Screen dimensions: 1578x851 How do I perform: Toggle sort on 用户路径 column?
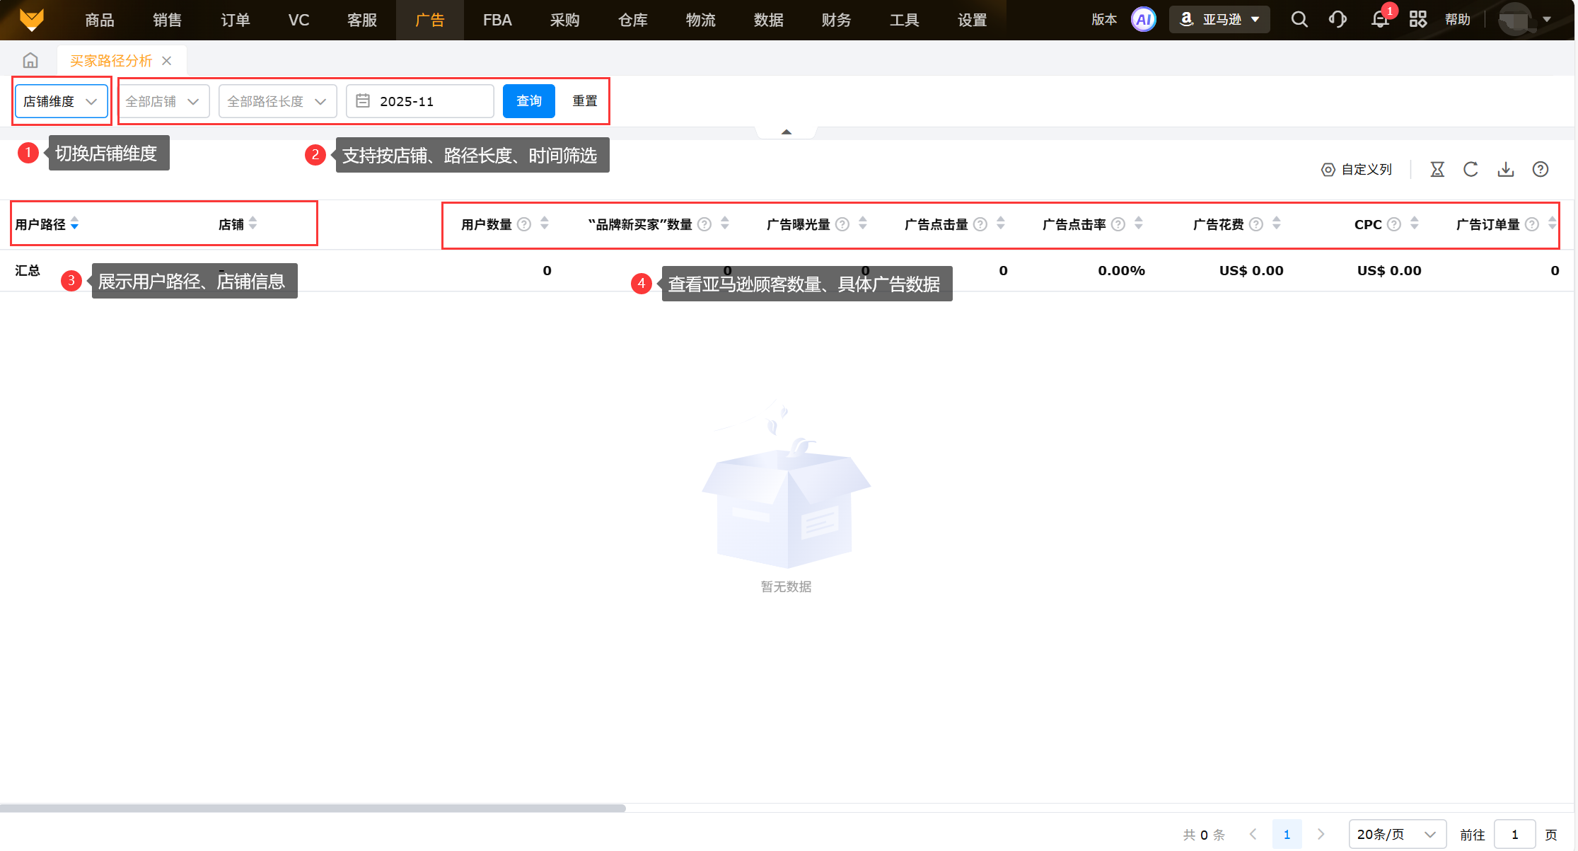tap(74, 224)
